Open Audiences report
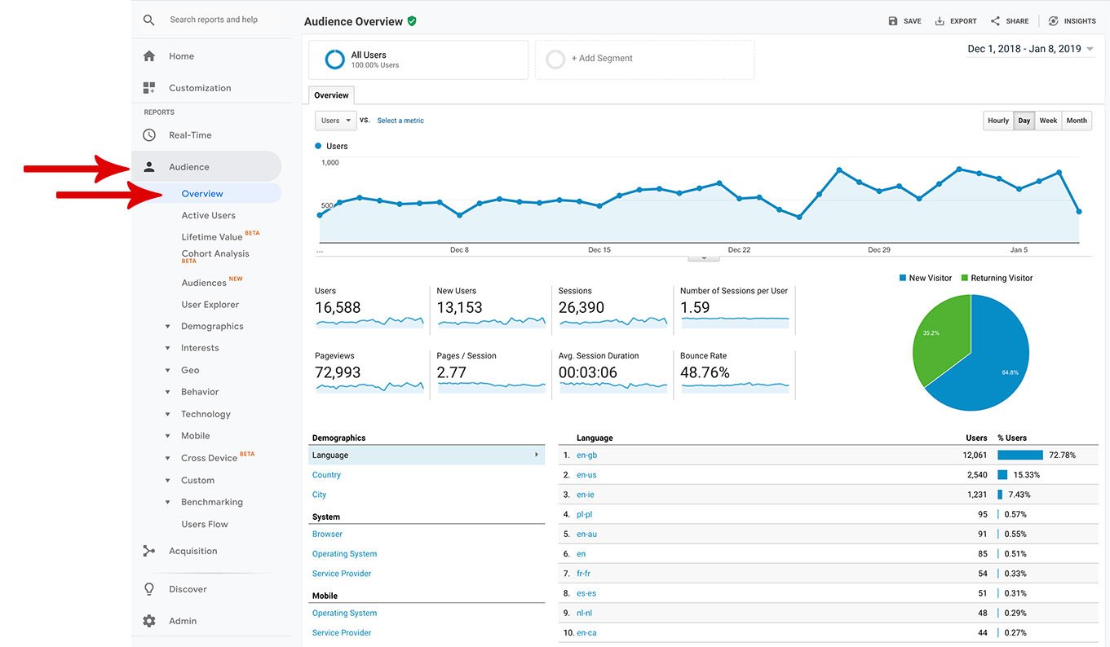This screenshot has width=1110, height=647. [204, 284]
